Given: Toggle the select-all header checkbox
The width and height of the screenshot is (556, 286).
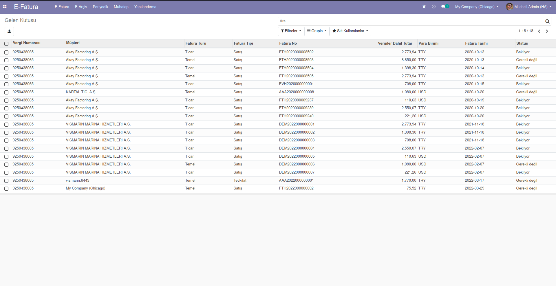Looking at the screenshot, I should [x=6, y=44].
